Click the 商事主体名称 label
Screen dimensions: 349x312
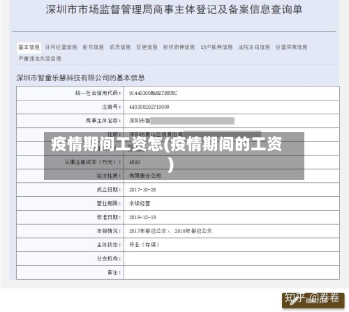(x=103, y=121)
